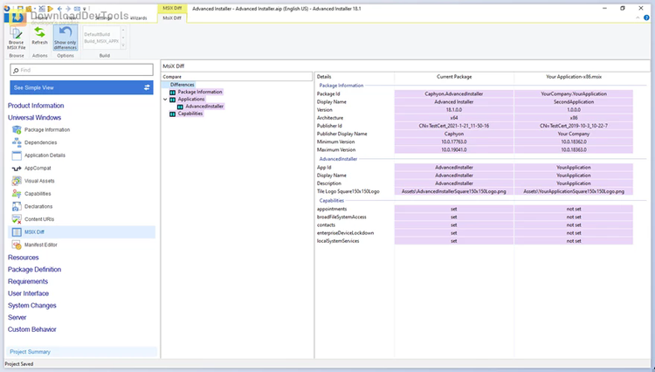655x372 pixels.
Task: Expand the Resources section
Action: (x=24, y=258)
